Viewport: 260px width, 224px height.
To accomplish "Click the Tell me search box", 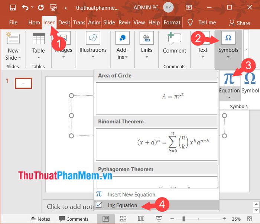I will [x=207, y=22].
